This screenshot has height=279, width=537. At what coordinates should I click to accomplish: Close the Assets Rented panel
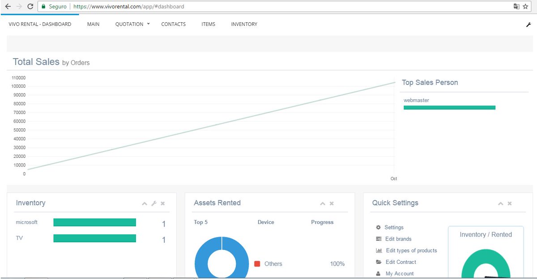(332, 203)
